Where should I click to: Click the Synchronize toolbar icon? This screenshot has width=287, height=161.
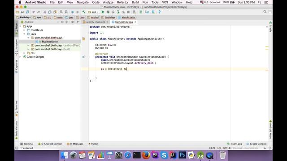[x=27, y=12]
